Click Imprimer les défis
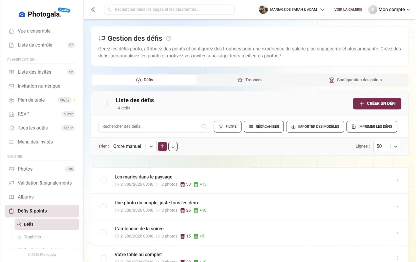420x262 pixels. pos(372,127)
